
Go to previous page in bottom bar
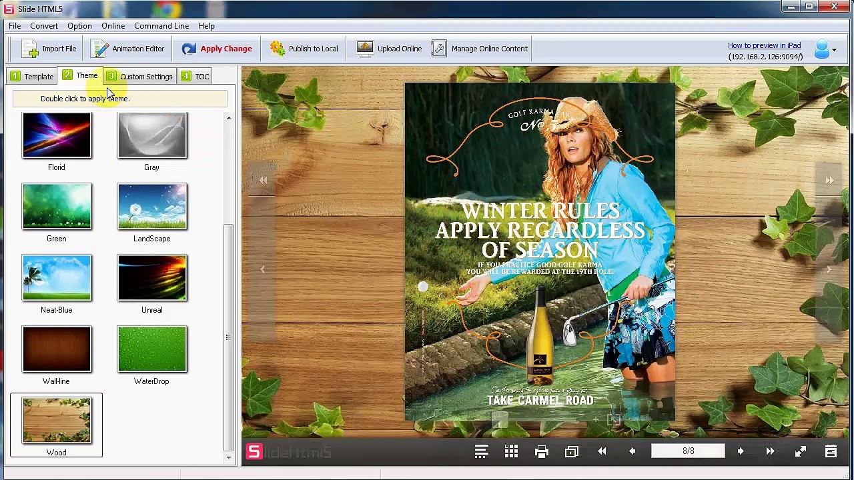(632, 452)
